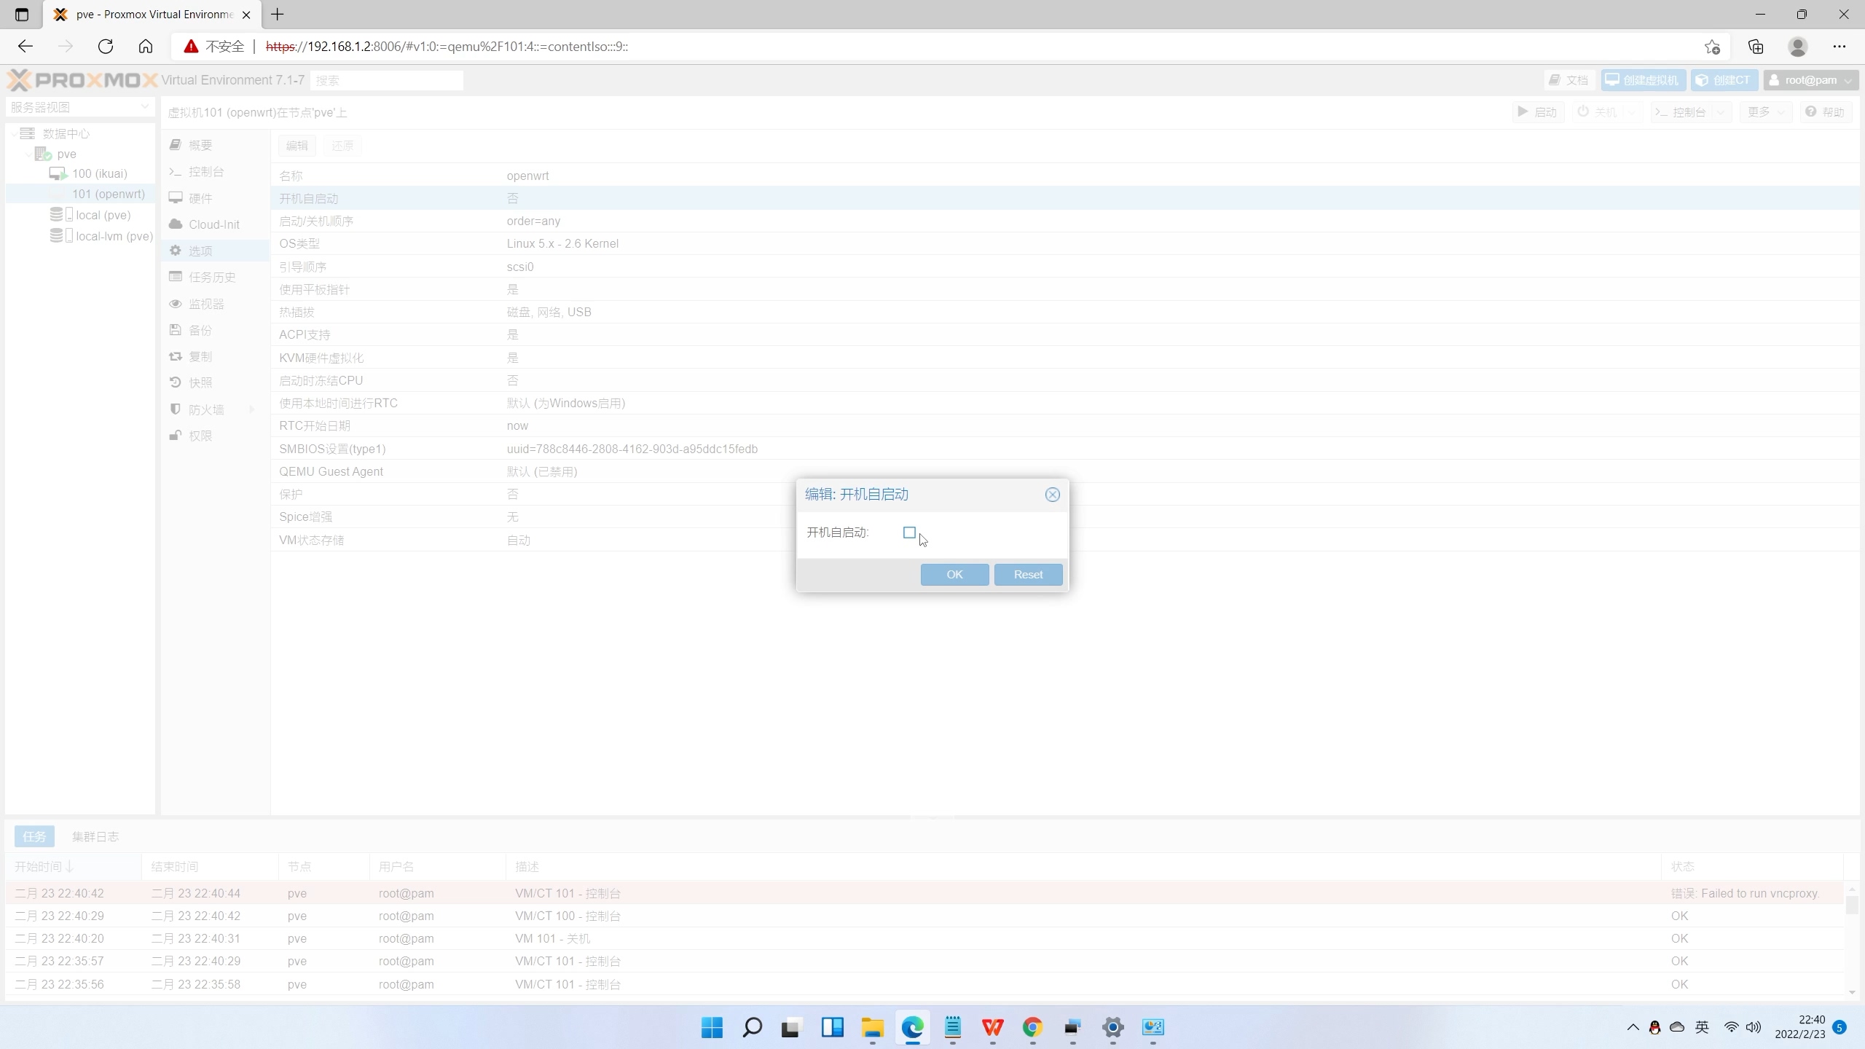Select VM 100 (ikuai) in tree
The height and width of the screenshot is (1049, 1865).
[x=99, y=173]
